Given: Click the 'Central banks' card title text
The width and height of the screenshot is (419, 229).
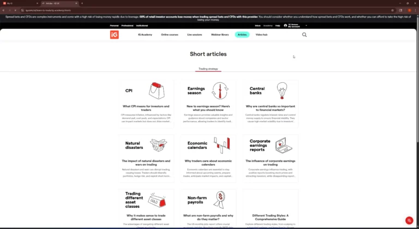Looking at the screenshot, I should pyautogui.click(x=257, y=91).
